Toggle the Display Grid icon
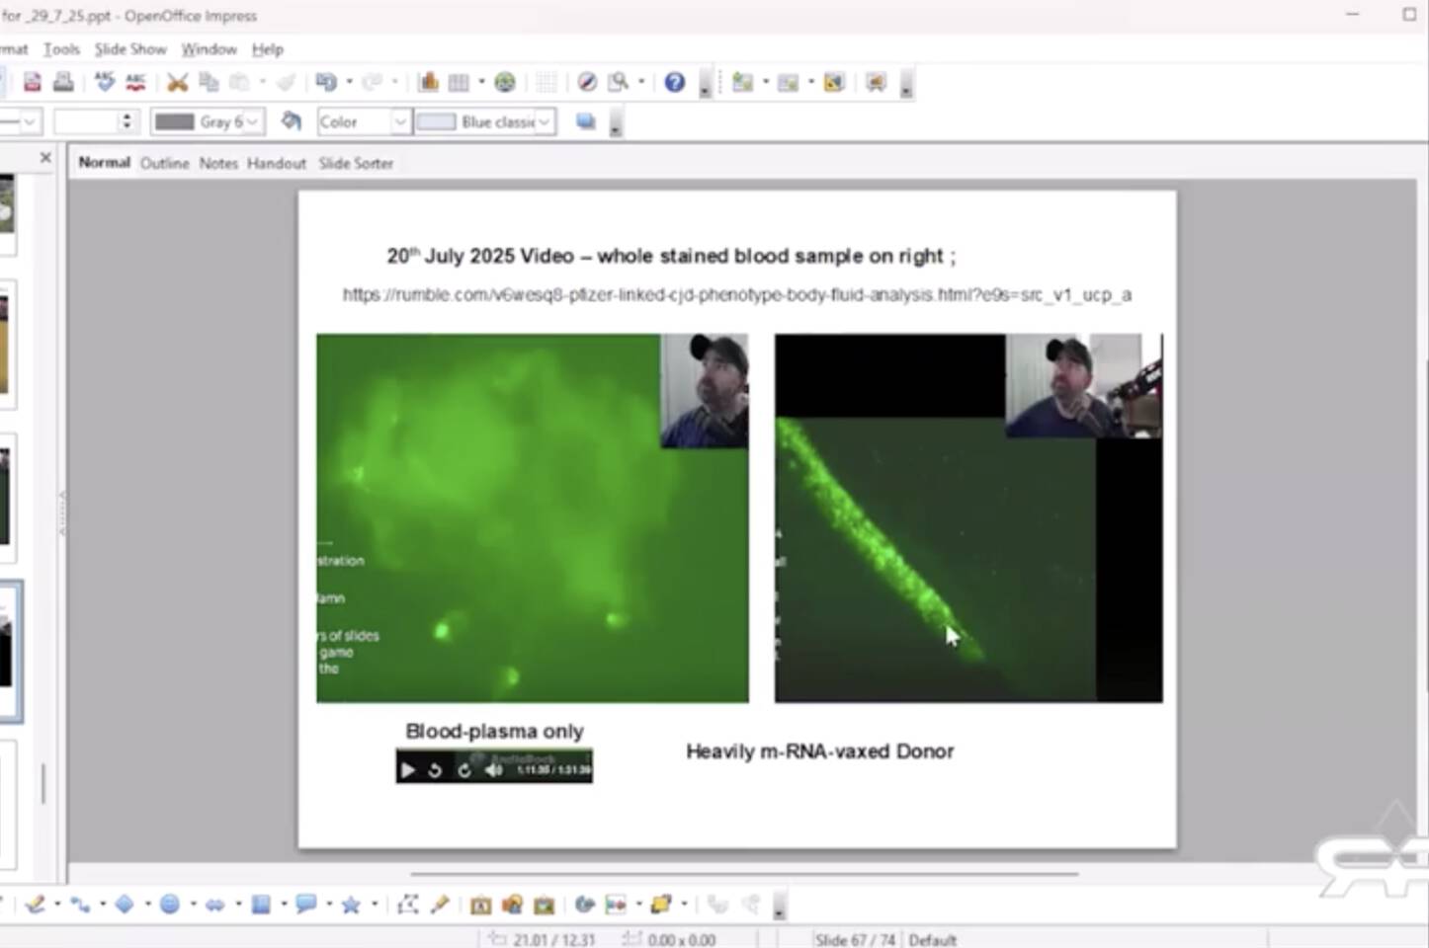Viewport: 1429px width, 948px height. [x=546, y=82]
